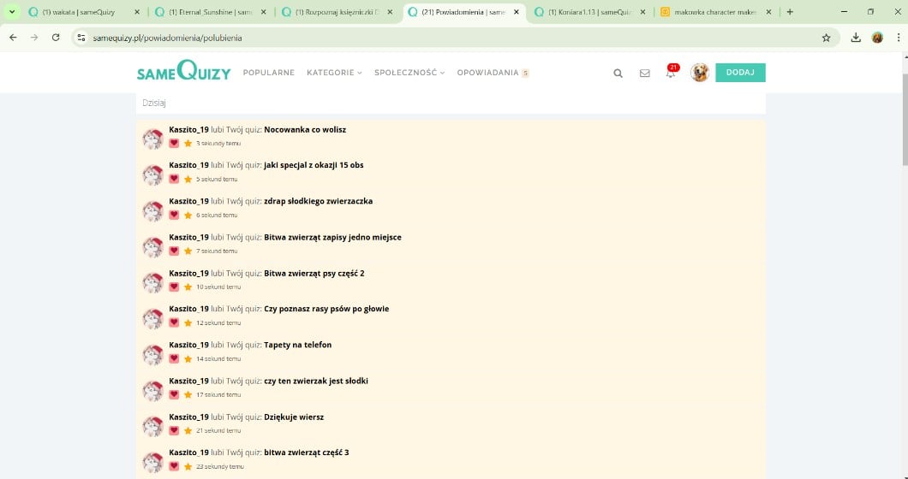Image resolution: width=908 pixels, height=479 pixels.
Task: Click the address bar URL field
Action: (x=428, y=38)
